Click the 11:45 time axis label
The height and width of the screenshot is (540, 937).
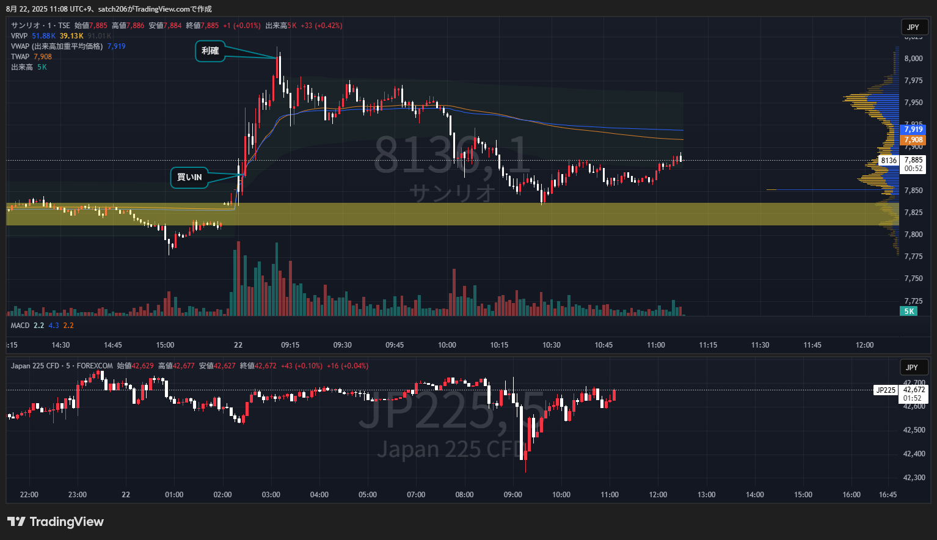pyautogui.click(x=812, y=345)
